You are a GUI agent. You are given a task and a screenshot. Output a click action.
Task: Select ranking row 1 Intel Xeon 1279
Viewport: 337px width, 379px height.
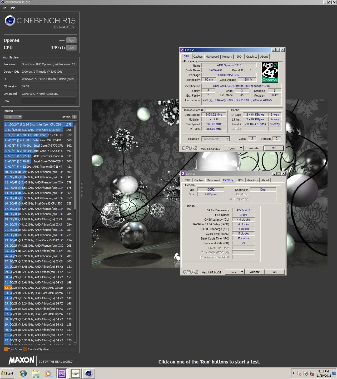[x=38, y=124]
